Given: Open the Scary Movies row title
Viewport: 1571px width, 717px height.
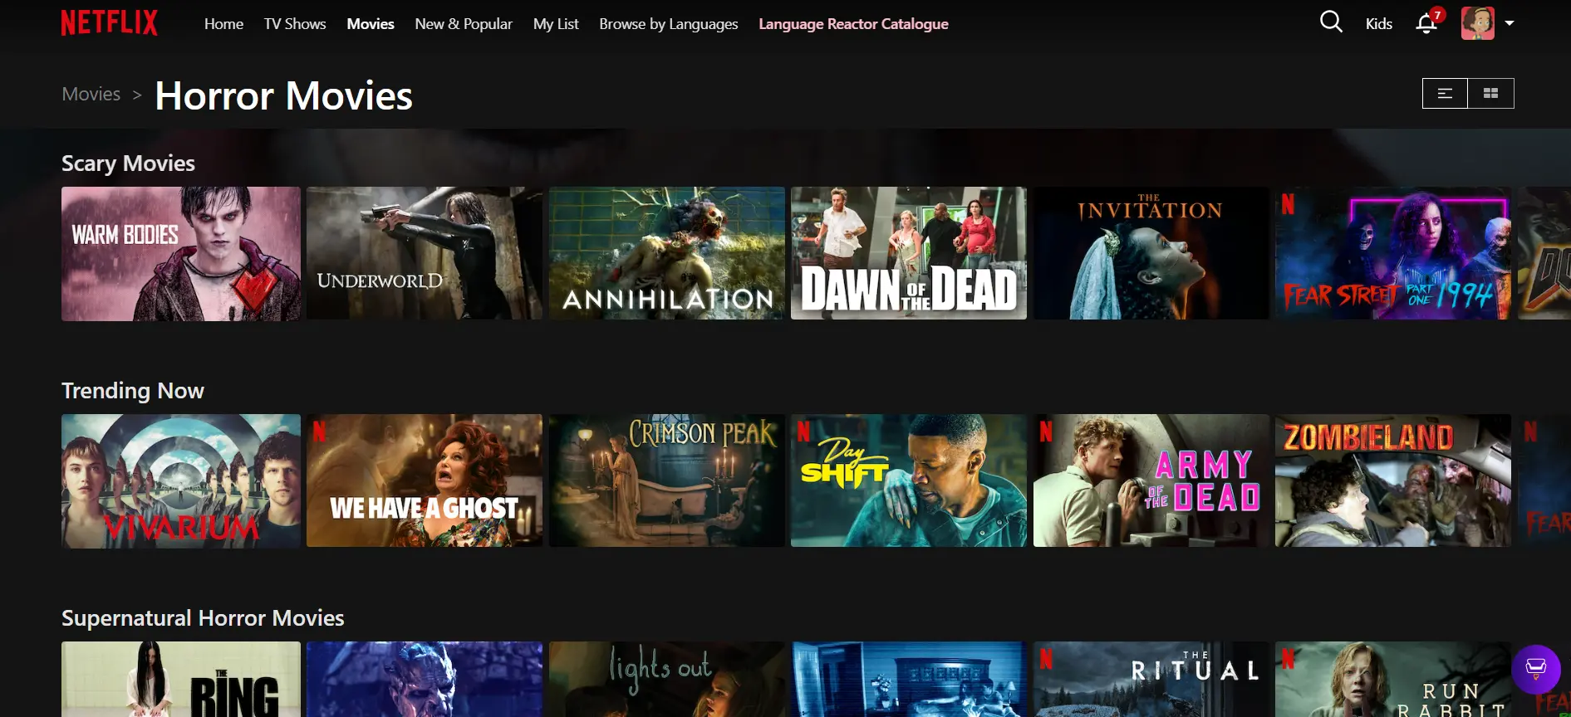Looking at the screenshot, I should click(x=128, y=163).
